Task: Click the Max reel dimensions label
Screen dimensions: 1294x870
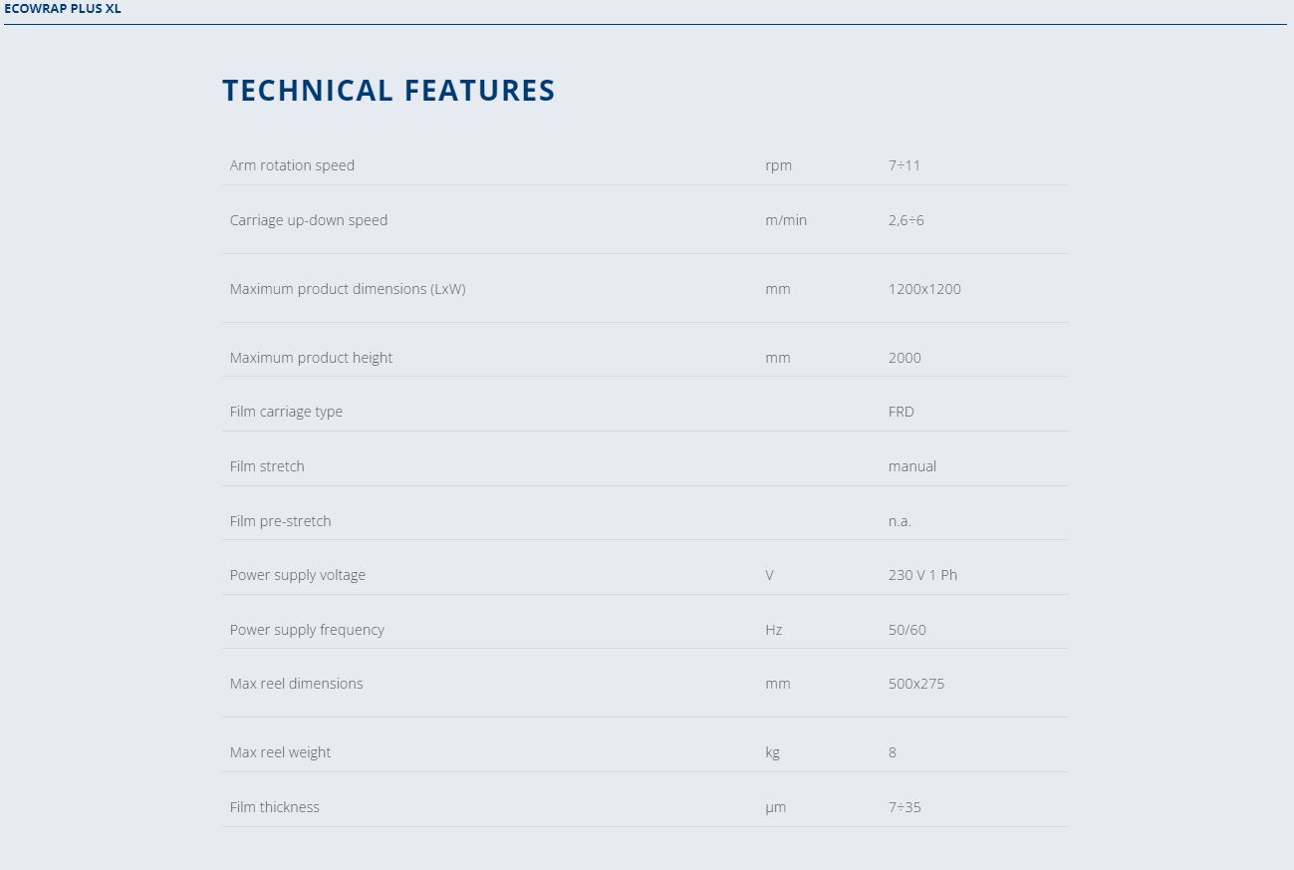Action: pos(296,684)
